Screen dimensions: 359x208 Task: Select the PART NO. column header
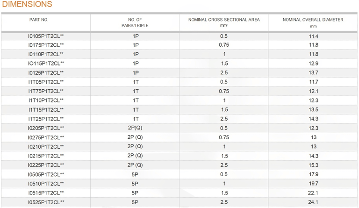tap(39, 20)
